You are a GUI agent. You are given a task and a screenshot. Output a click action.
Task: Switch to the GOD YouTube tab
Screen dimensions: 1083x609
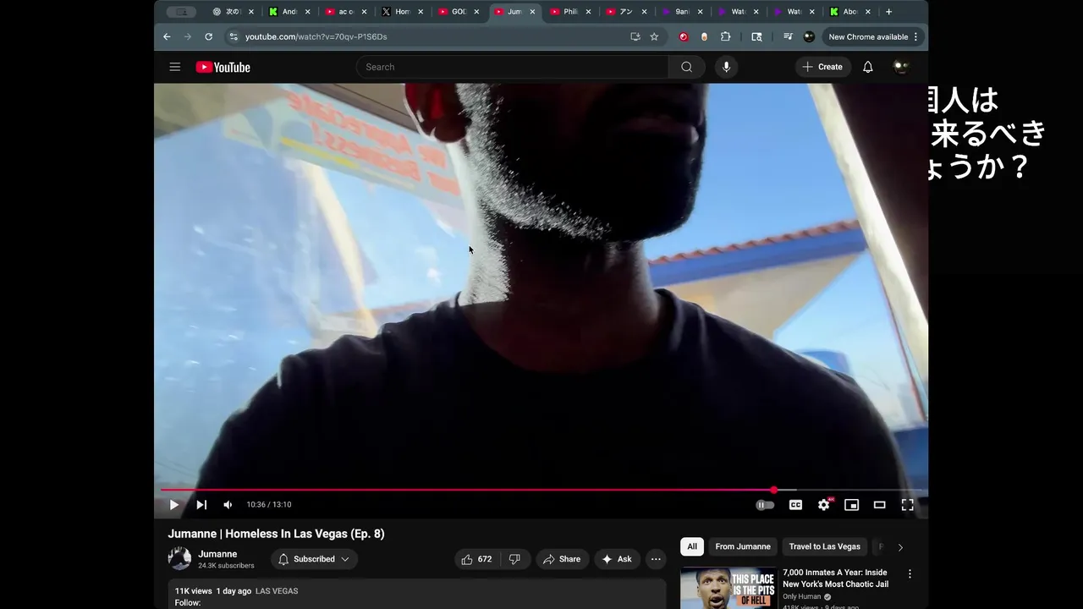tap(457, 12)
